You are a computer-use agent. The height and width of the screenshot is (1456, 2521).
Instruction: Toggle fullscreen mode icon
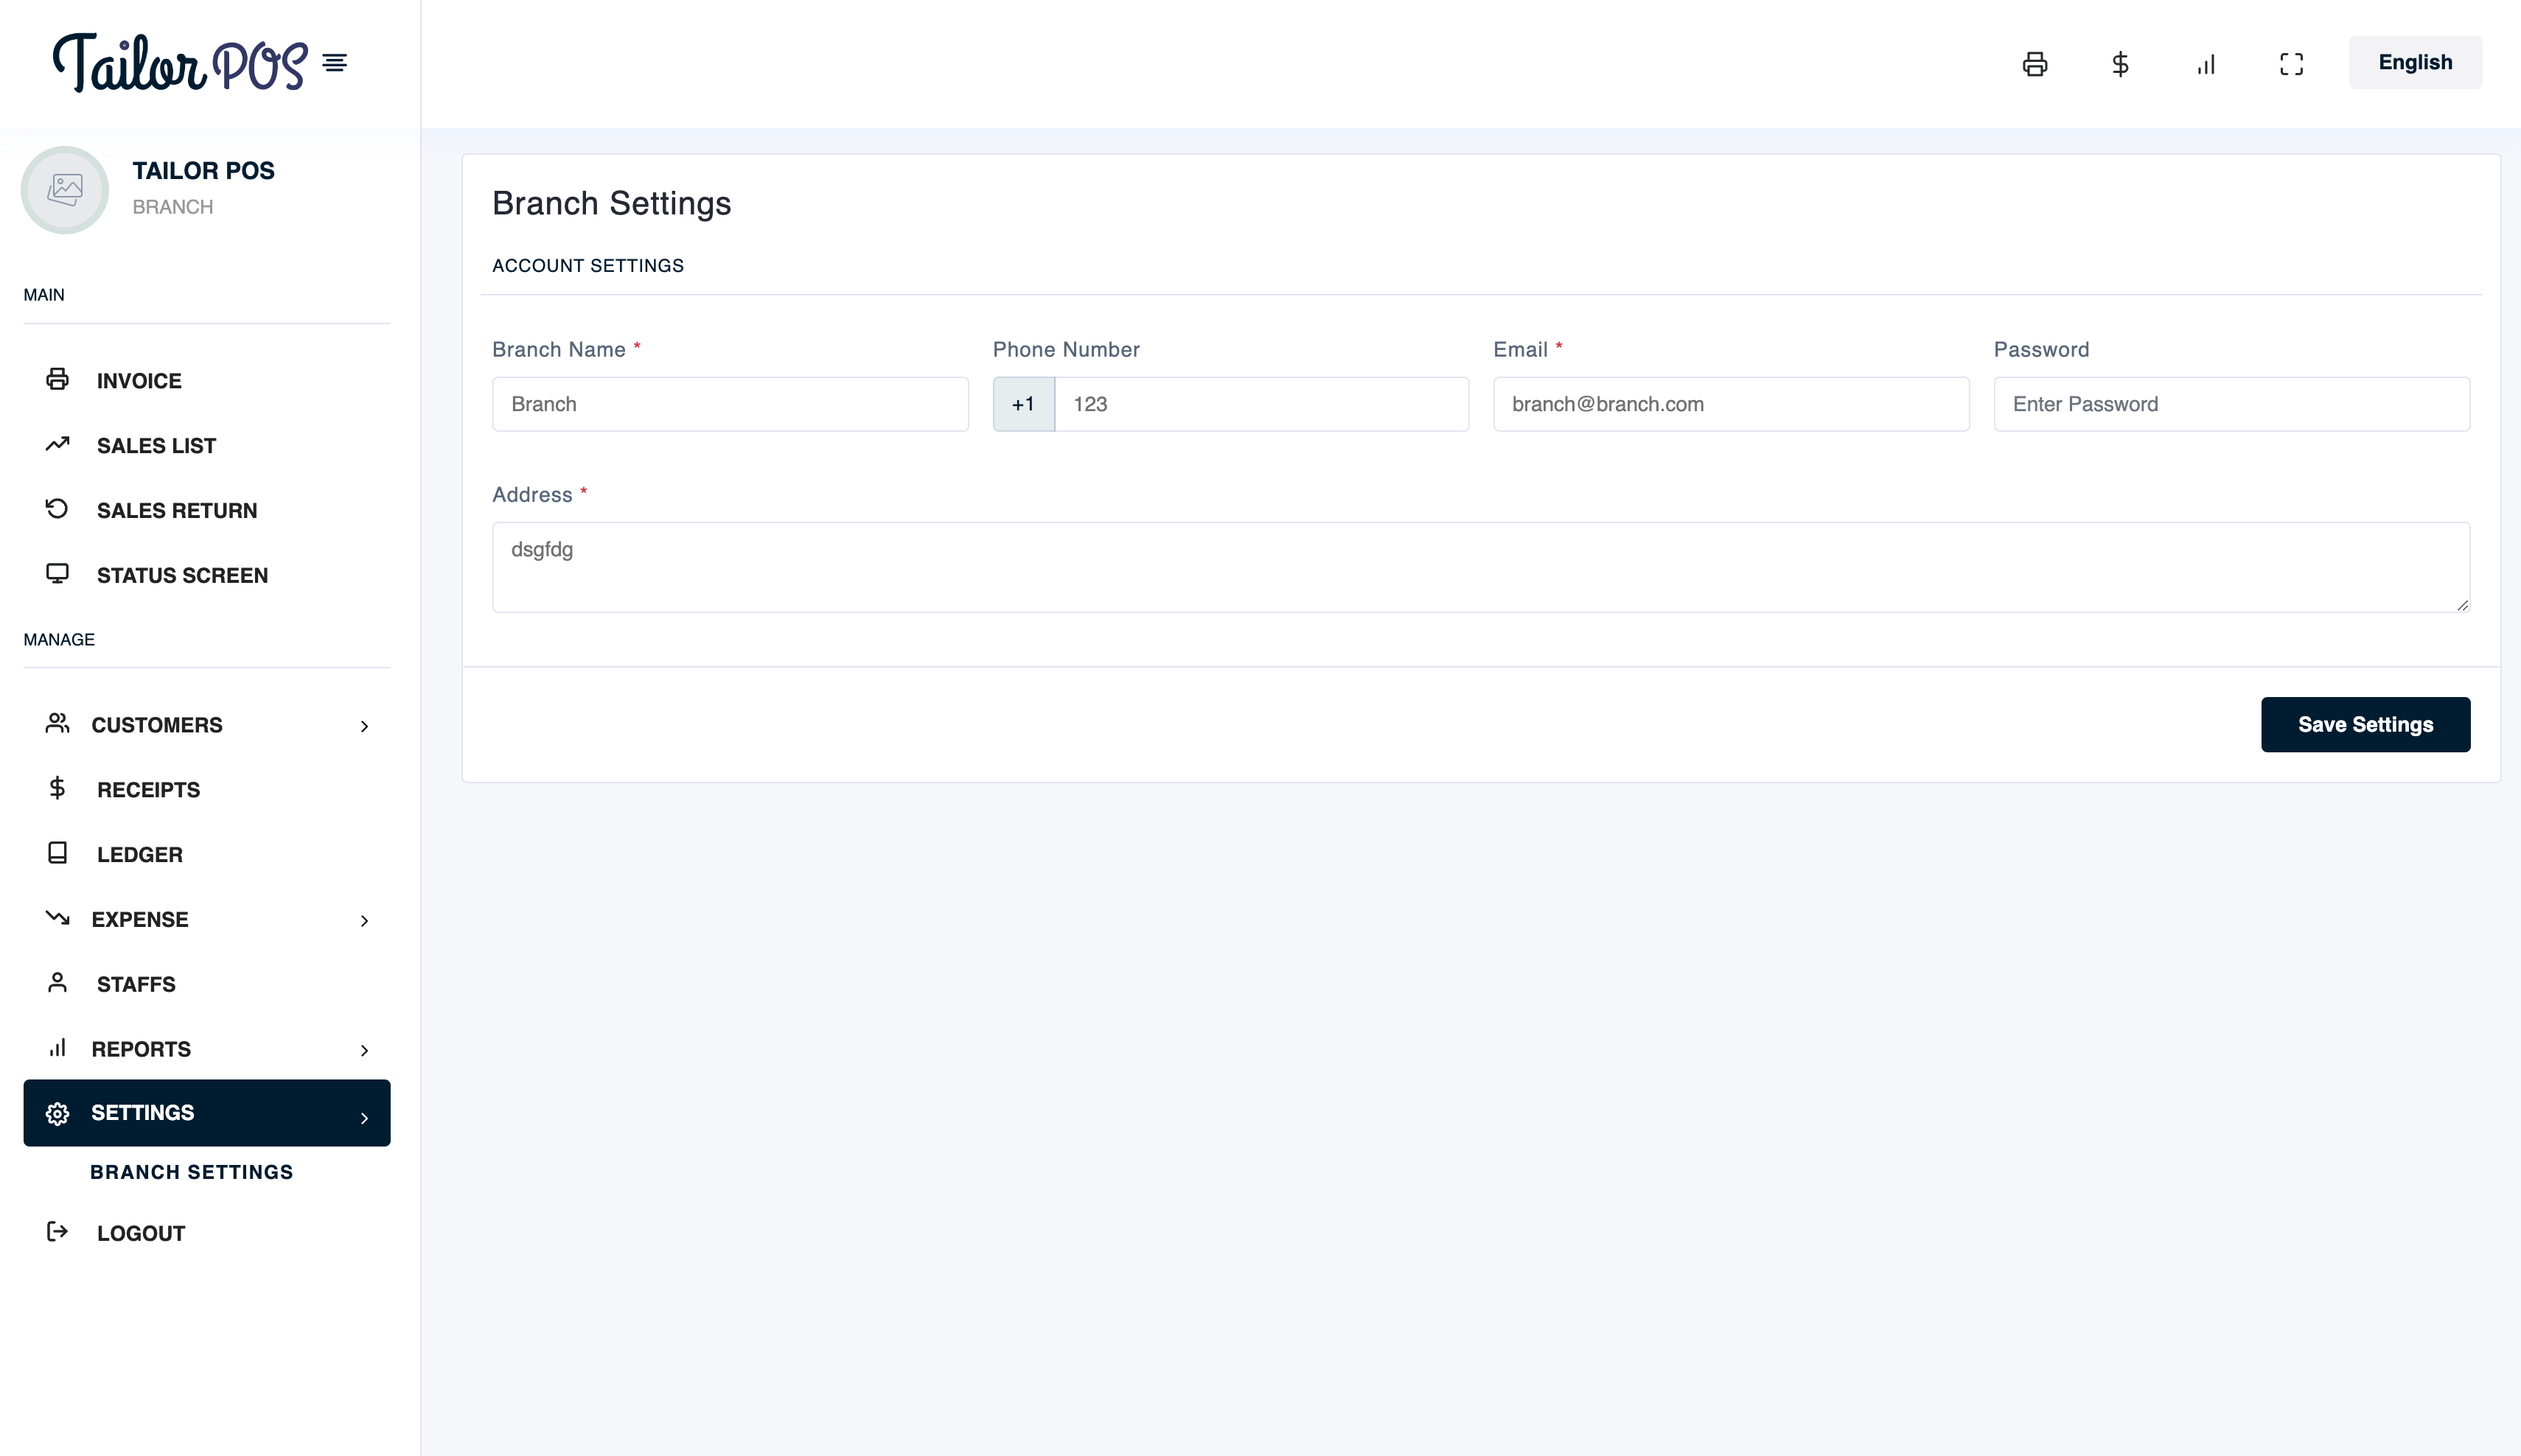point(2291,64)
